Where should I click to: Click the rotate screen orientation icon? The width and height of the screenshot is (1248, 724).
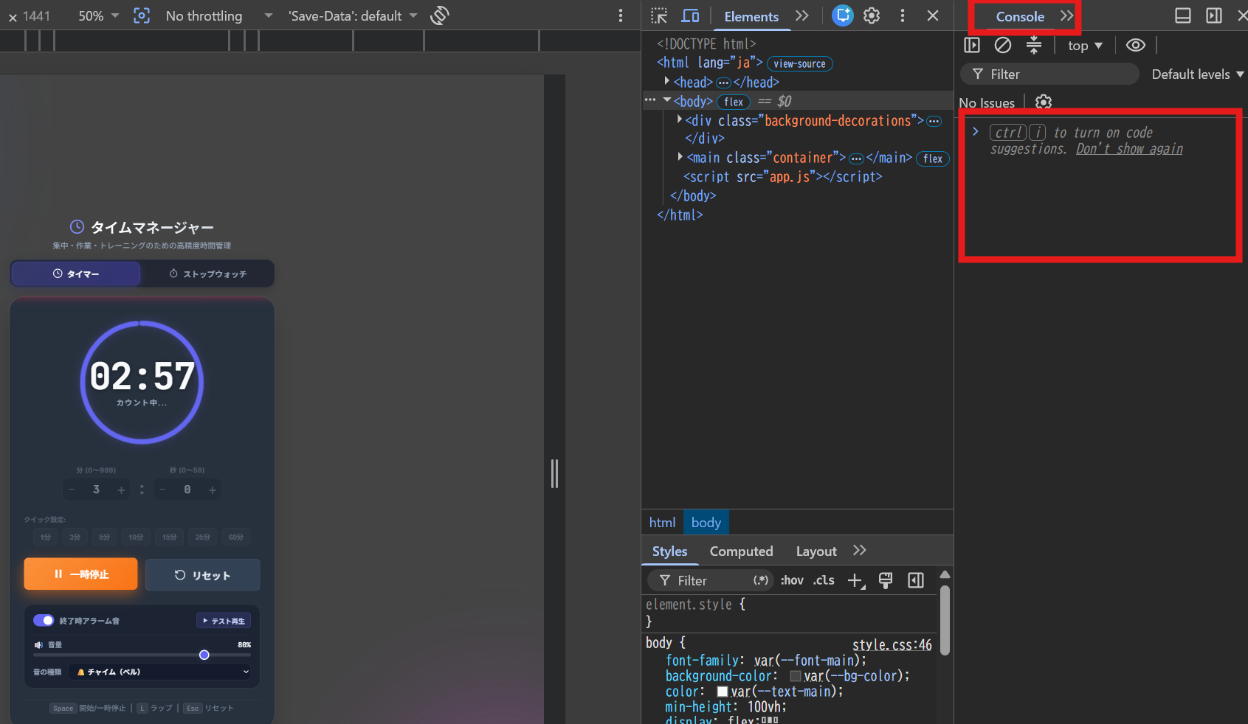point(440,15)
